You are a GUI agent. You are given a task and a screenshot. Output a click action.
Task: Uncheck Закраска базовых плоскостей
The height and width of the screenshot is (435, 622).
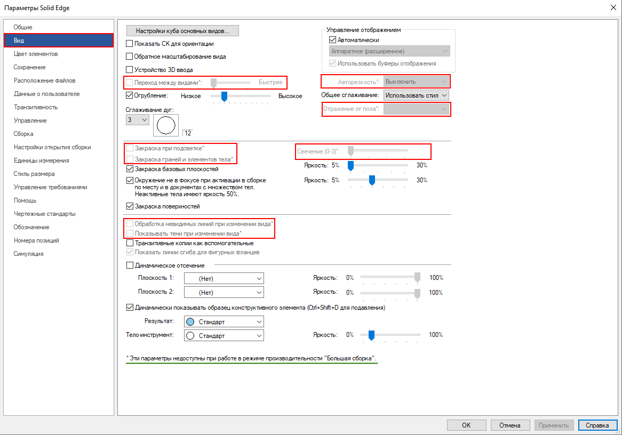point(130,169)
